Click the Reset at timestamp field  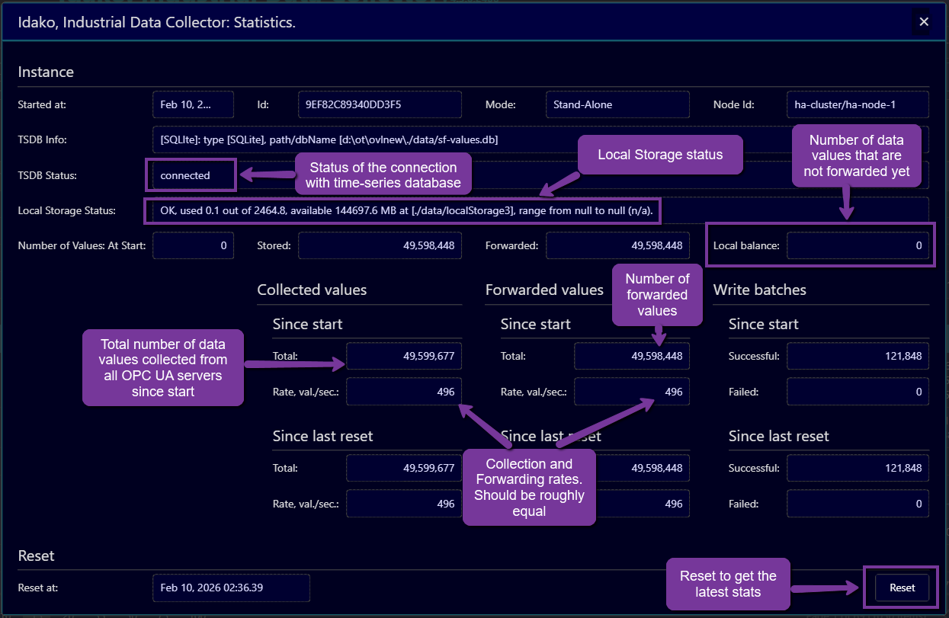click(231, 588)
